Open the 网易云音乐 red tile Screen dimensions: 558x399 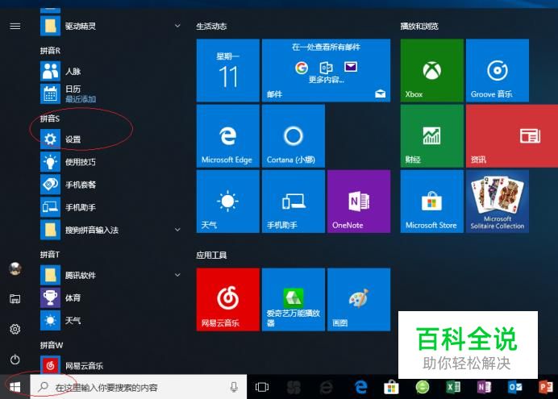click(227, 299)
